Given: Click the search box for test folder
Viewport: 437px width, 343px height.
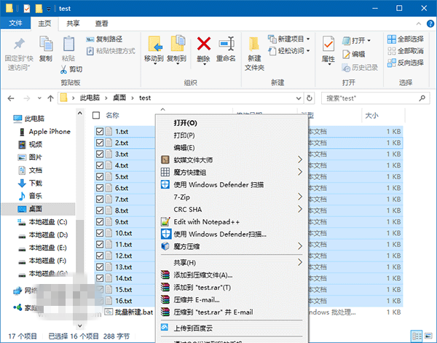Looking at the screenshot, I should point(364,97).
